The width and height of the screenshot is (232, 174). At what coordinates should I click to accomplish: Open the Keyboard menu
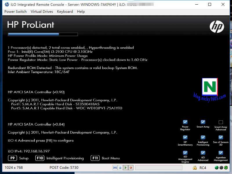point(65,12)
